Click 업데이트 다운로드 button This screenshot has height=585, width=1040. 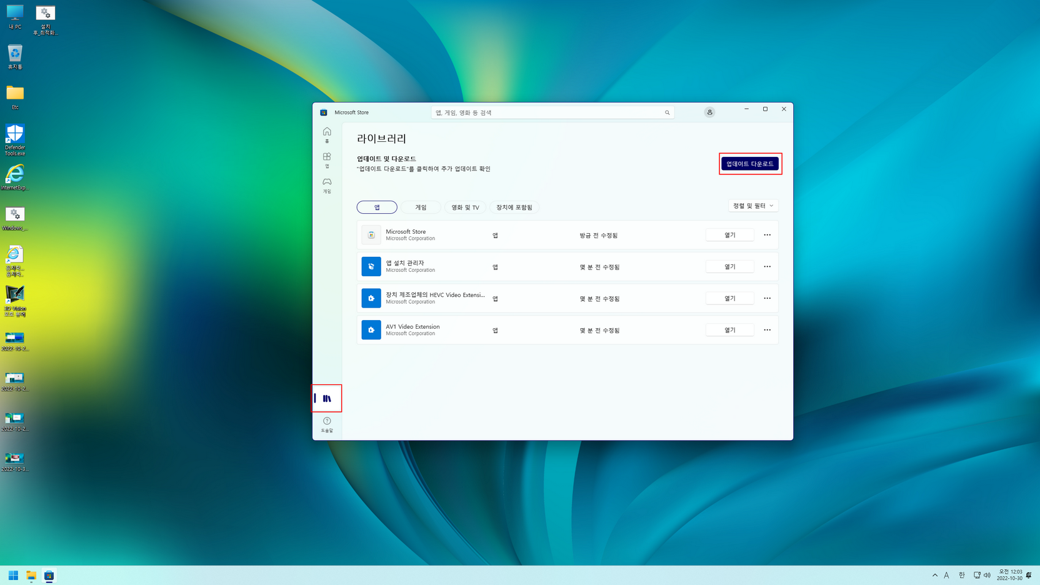click(x=750, y=164)
